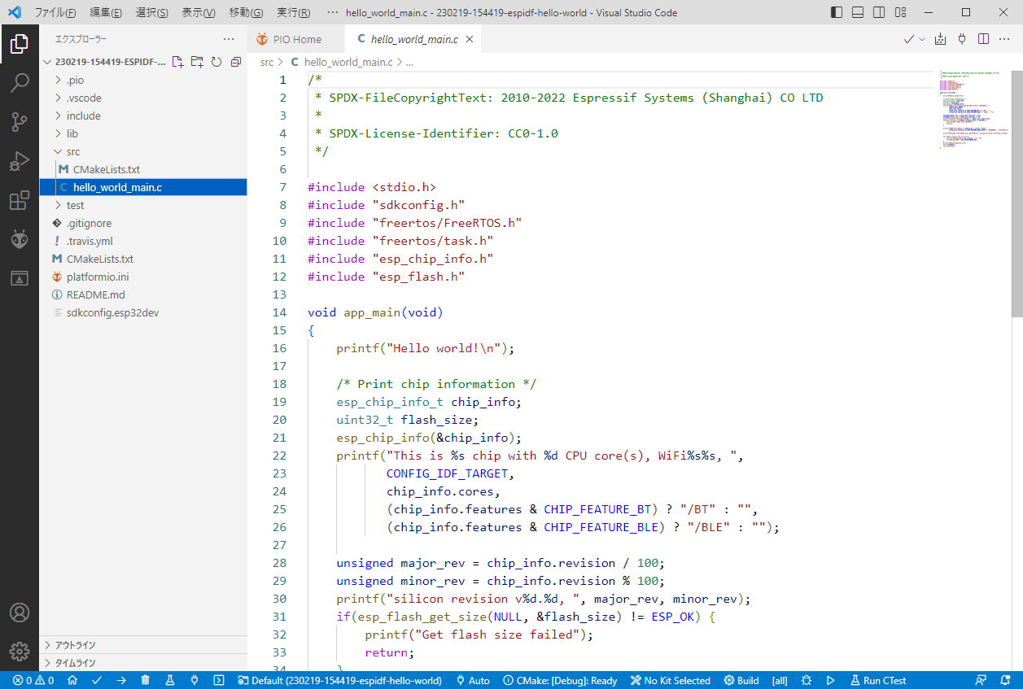Toggle primary side bar visibility
Viewport: 1023px width, 689px height.
point(837,12)
